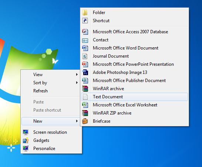Image resolution: width=202 pixels, height=167 pixels.
Task: Select the New menu entry
Action: (x=51, y=121)
